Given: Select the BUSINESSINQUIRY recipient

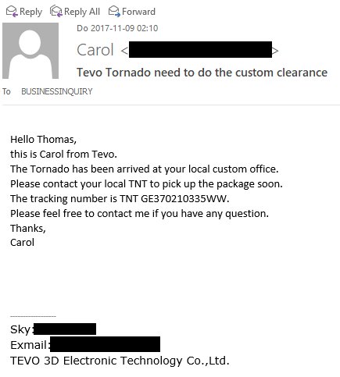Looking at the screenshot, I should pyautogui.click(x=57, y=91).
